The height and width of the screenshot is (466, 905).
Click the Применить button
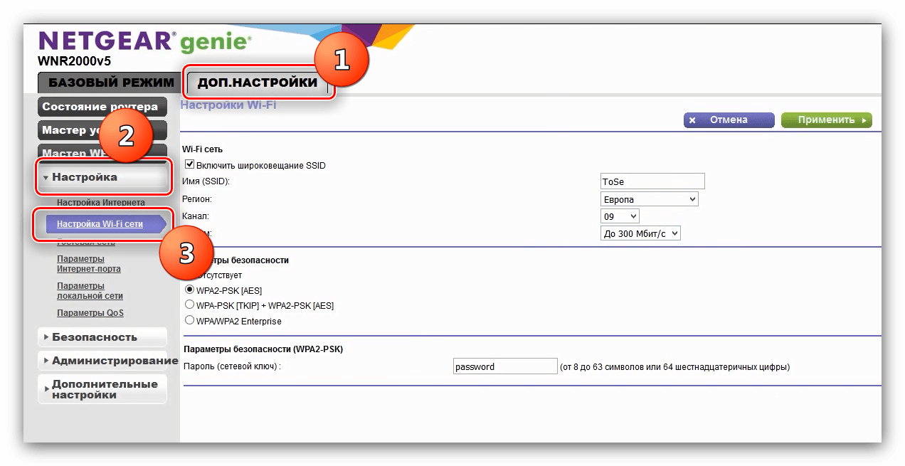(x=826, y=120)
